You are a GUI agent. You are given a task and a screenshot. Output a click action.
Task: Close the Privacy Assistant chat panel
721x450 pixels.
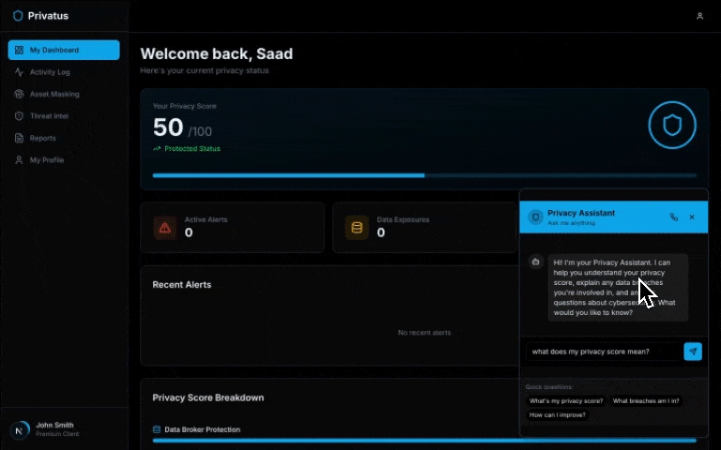click(x=692, y=217)
